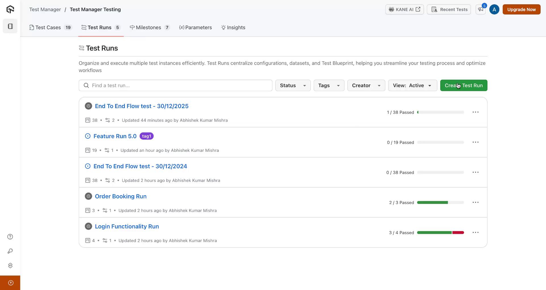Click the LambdaTest logo icon

(10, 9)
